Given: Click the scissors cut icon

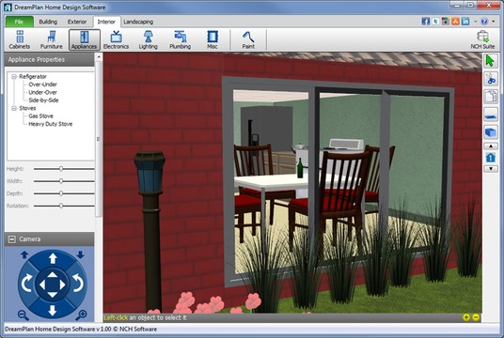Looking at the screenshot, I should 491,79.
